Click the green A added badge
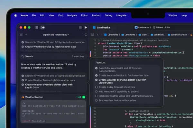Image resolution: width=193 pixels, height=128 pixels. coord(84,97)
